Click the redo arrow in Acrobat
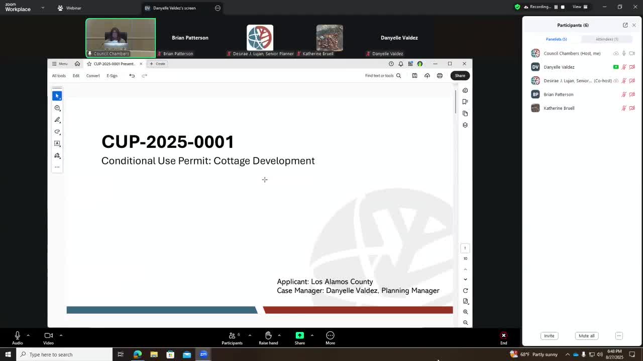The height and width of the screenshot is (361, 643). [x=144, y=76]
